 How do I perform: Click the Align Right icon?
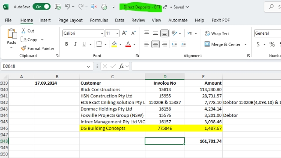coord(164,44)
